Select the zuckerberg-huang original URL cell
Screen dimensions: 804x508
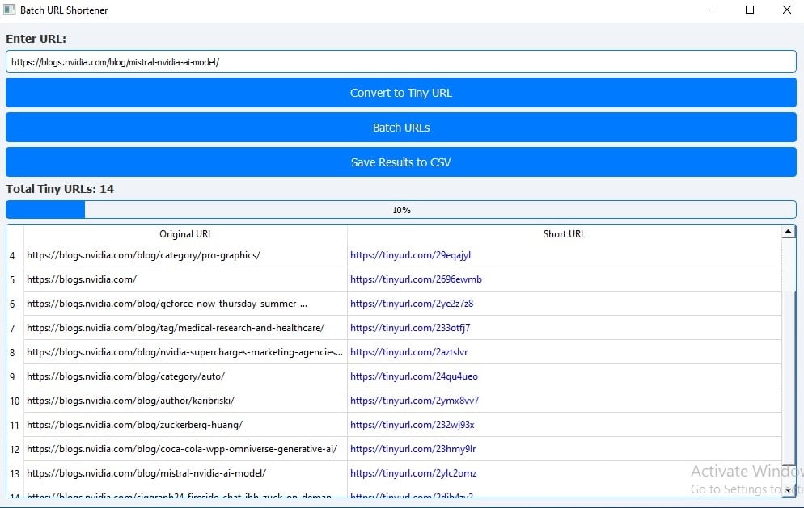point(185,425)
